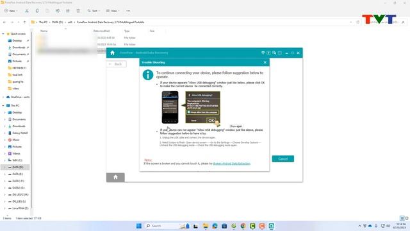Click the Back button in FonePaw
The height and width of the screenshot is (231, 410).
point(117,64)
